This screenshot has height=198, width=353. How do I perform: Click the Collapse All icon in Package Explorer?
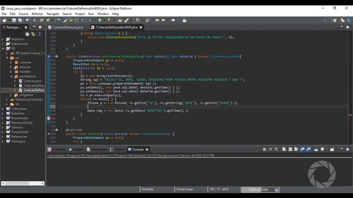point(27,34)
